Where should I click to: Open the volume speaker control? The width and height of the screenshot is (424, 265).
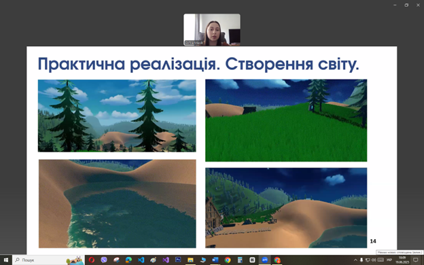click(374, 260)
